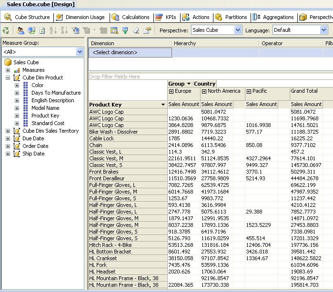333x292 pixels.
Task: Click the Color attribute grid icon
Action: [25, 85]
